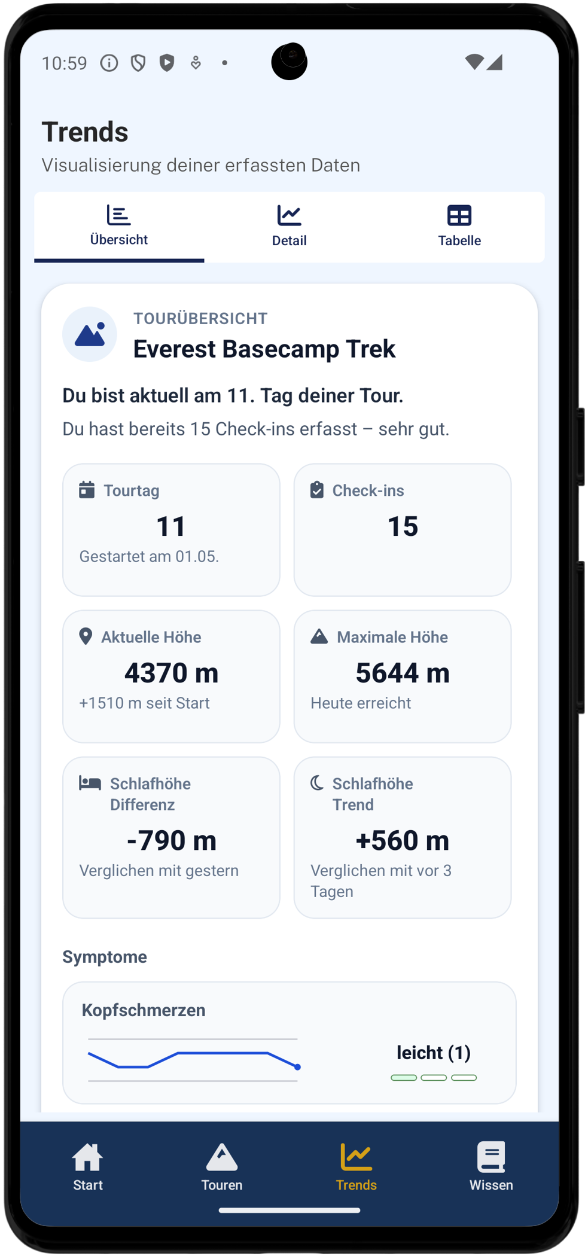Viewport: 585px width, 1256px height.
Task: Tap the Kopfschmerzen trend line chart
Action: [x=193, y=1060]
